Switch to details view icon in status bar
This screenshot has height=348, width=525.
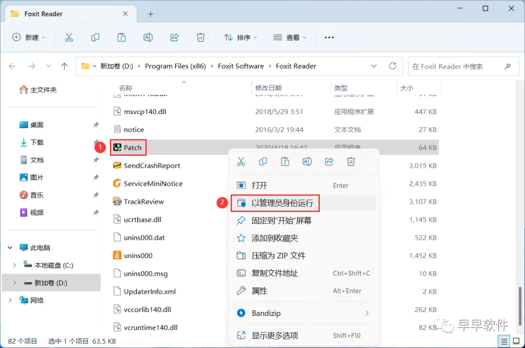(504, 341)
